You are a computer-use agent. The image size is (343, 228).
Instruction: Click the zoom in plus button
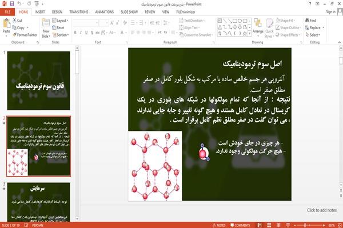click(x=324, y=225)
